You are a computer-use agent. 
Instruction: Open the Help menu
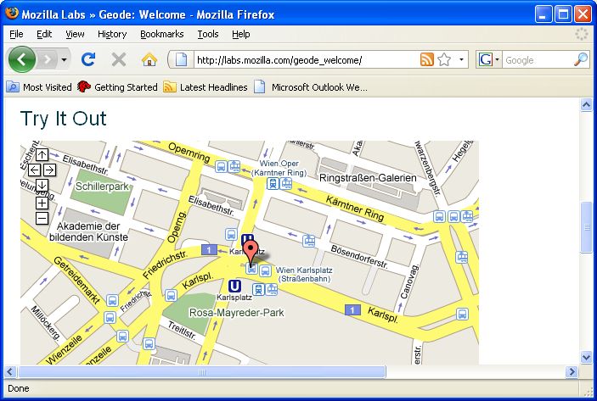240,34
